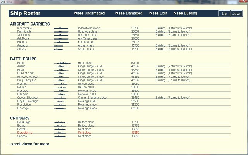Click the Queen Elizabeth ship silhouette

click(62, 98)
